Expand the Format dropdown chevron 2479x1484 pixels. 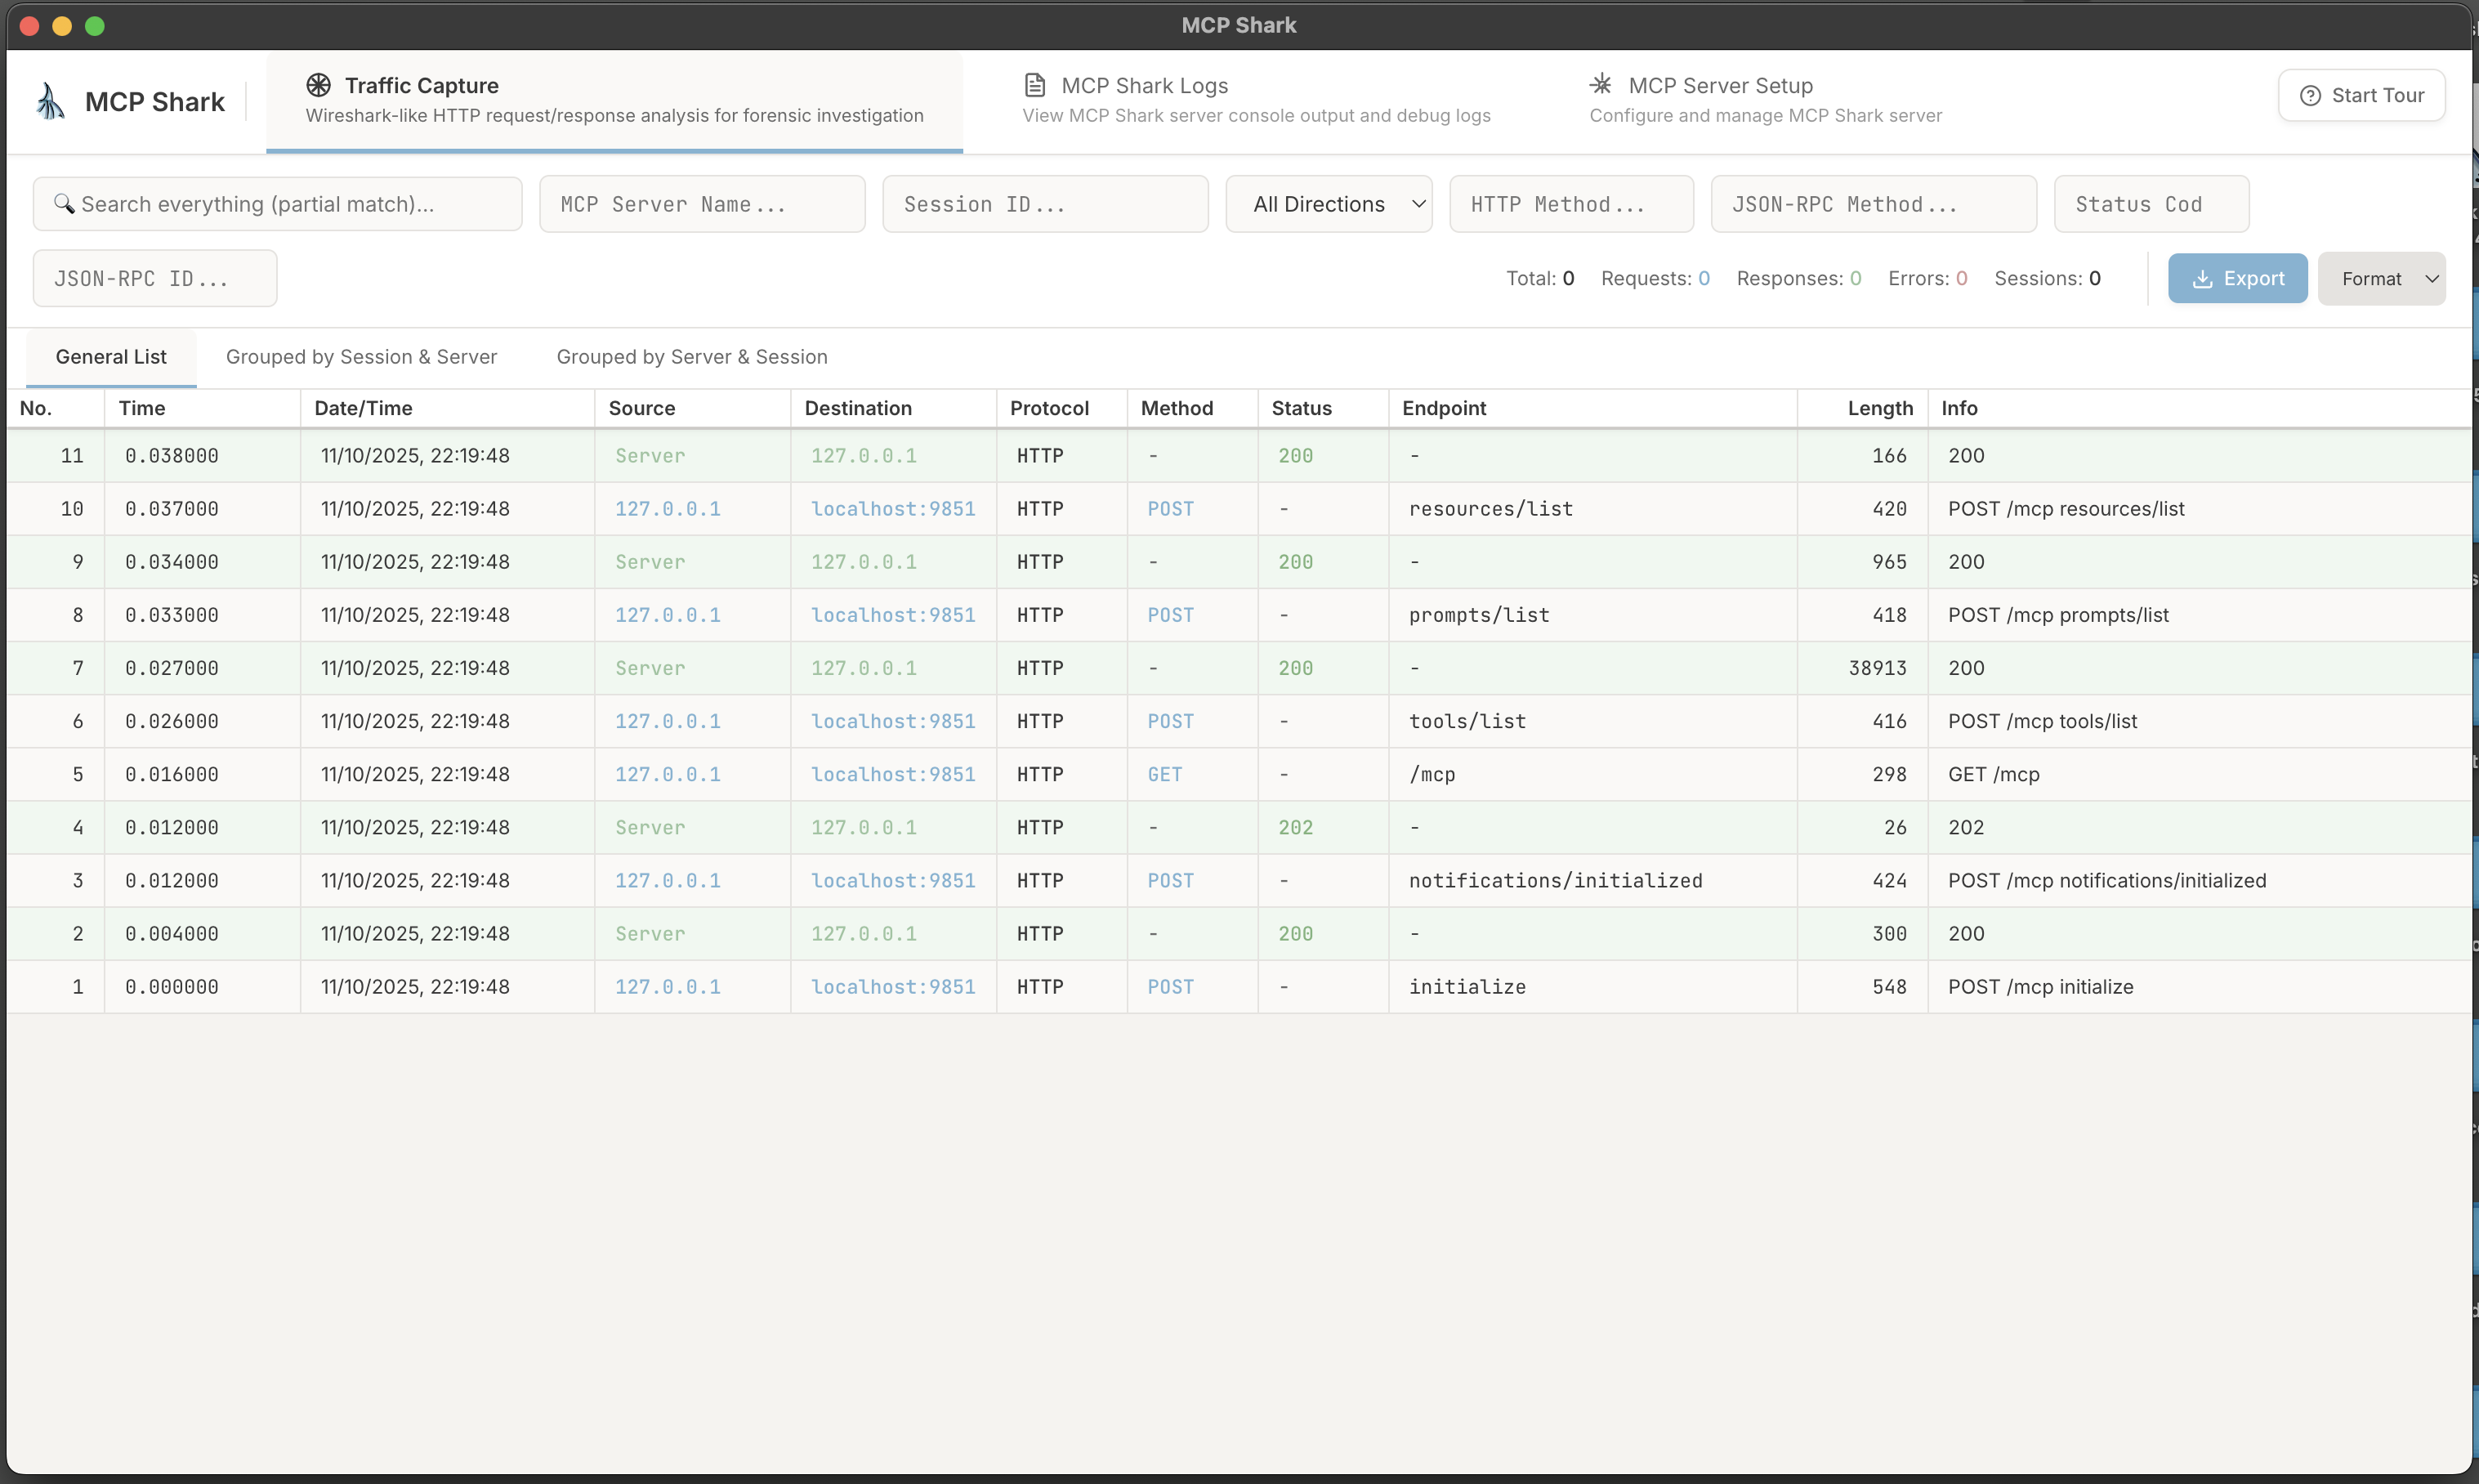pos(2432,278)
